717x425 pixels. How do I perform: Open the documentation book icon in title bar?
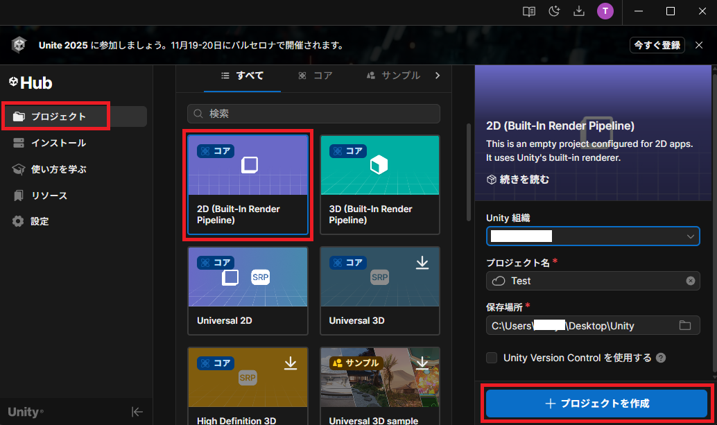pyautogui.click(x=528, y=11)
